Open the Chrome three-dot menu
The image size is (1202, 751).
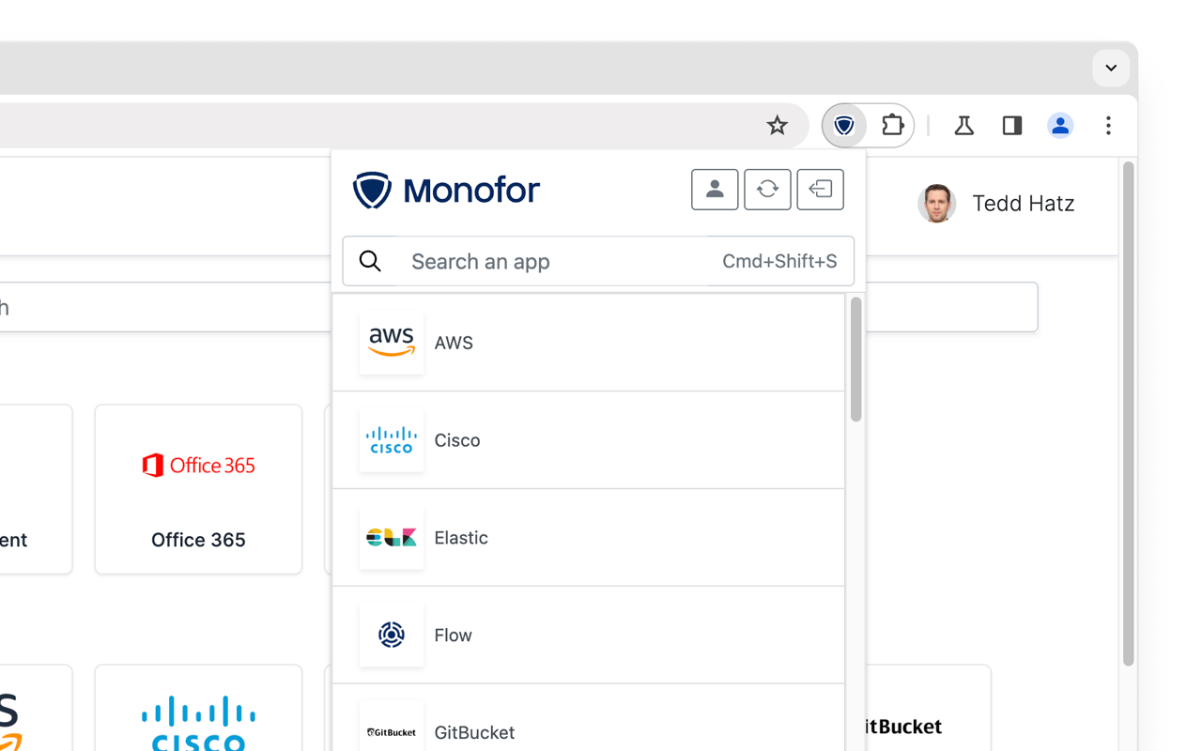[x=1109, y=125]
